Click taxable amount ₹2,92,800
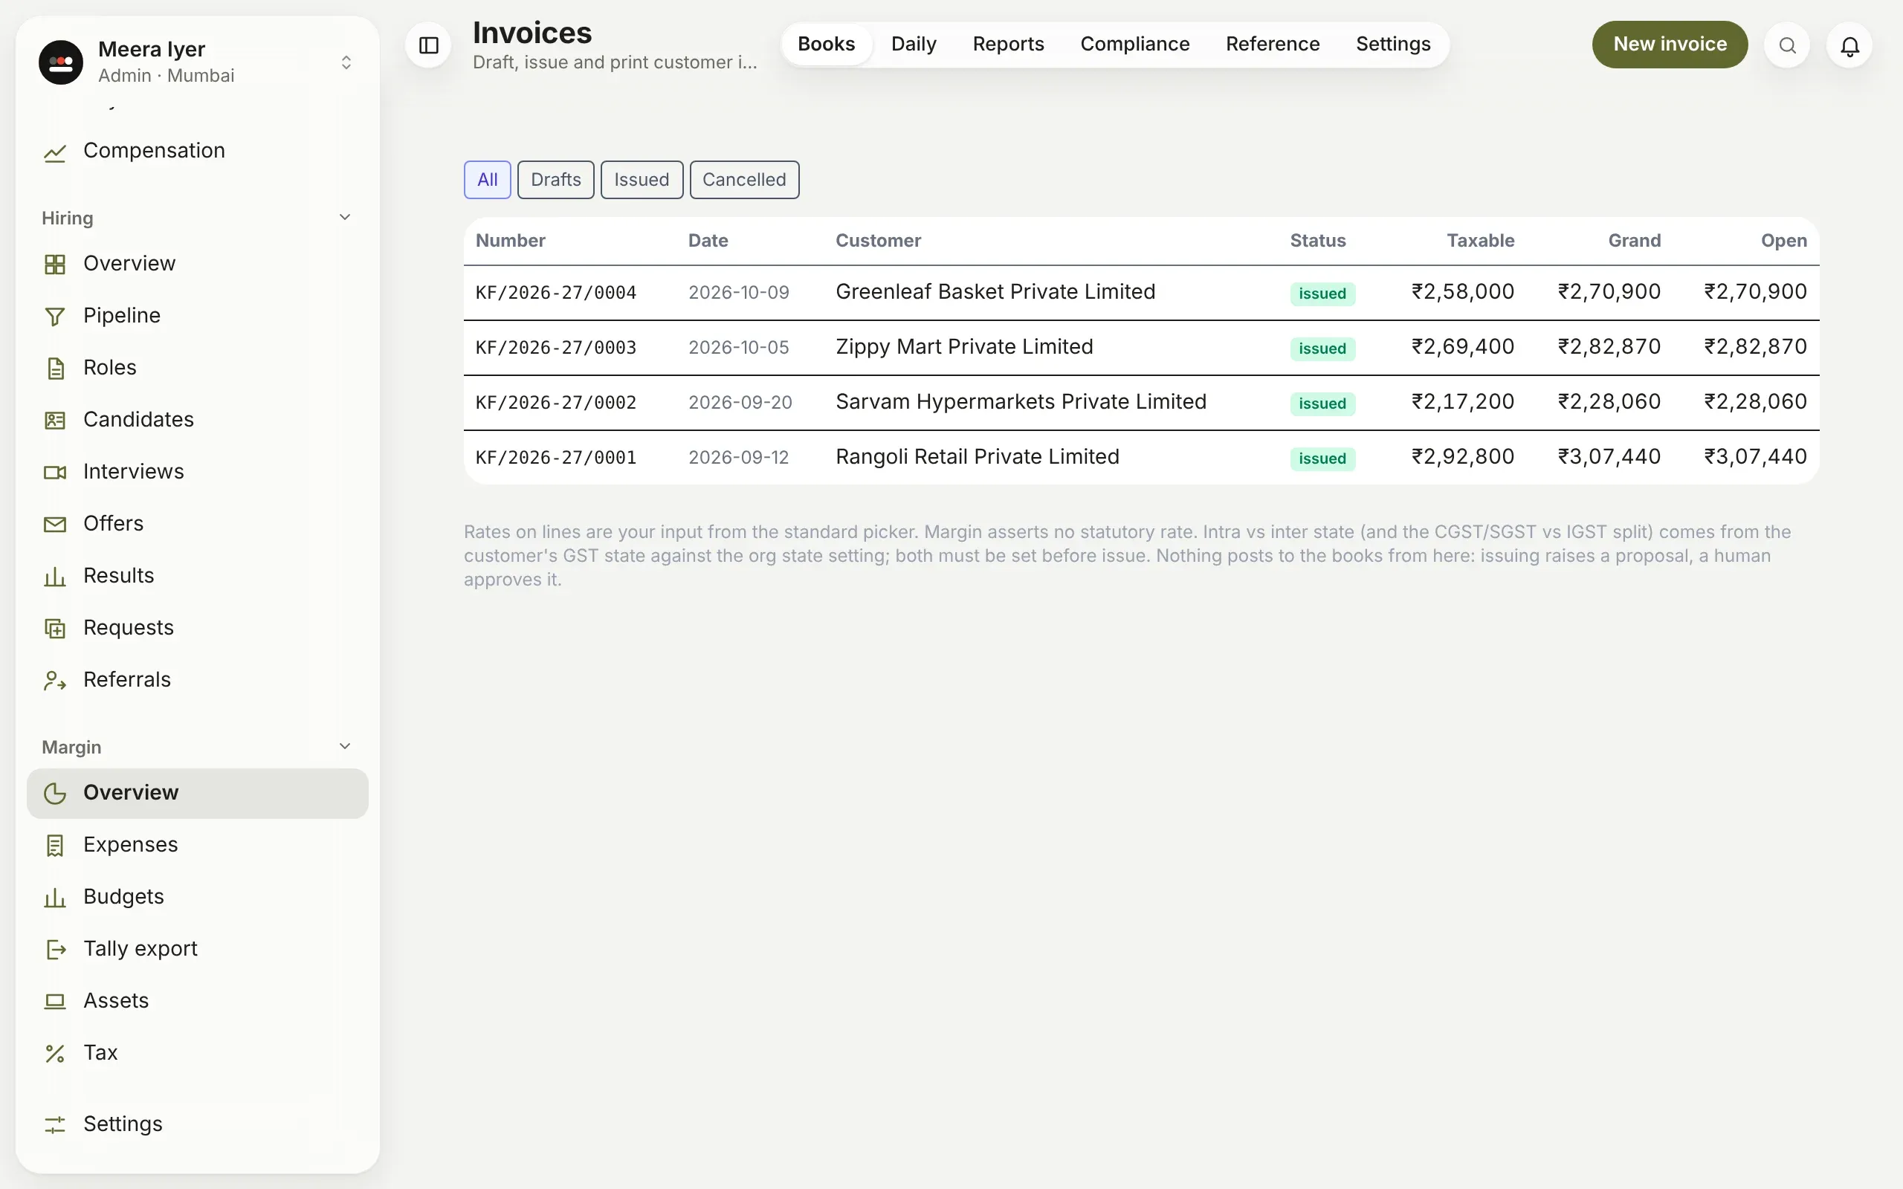Image resolution: width=1903 pixels, height=1189 pixels. (x=1463, y=458)
